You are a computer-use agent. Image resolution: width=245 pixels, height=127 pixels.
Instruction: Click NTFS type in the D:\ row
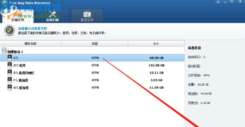point(95,65)
